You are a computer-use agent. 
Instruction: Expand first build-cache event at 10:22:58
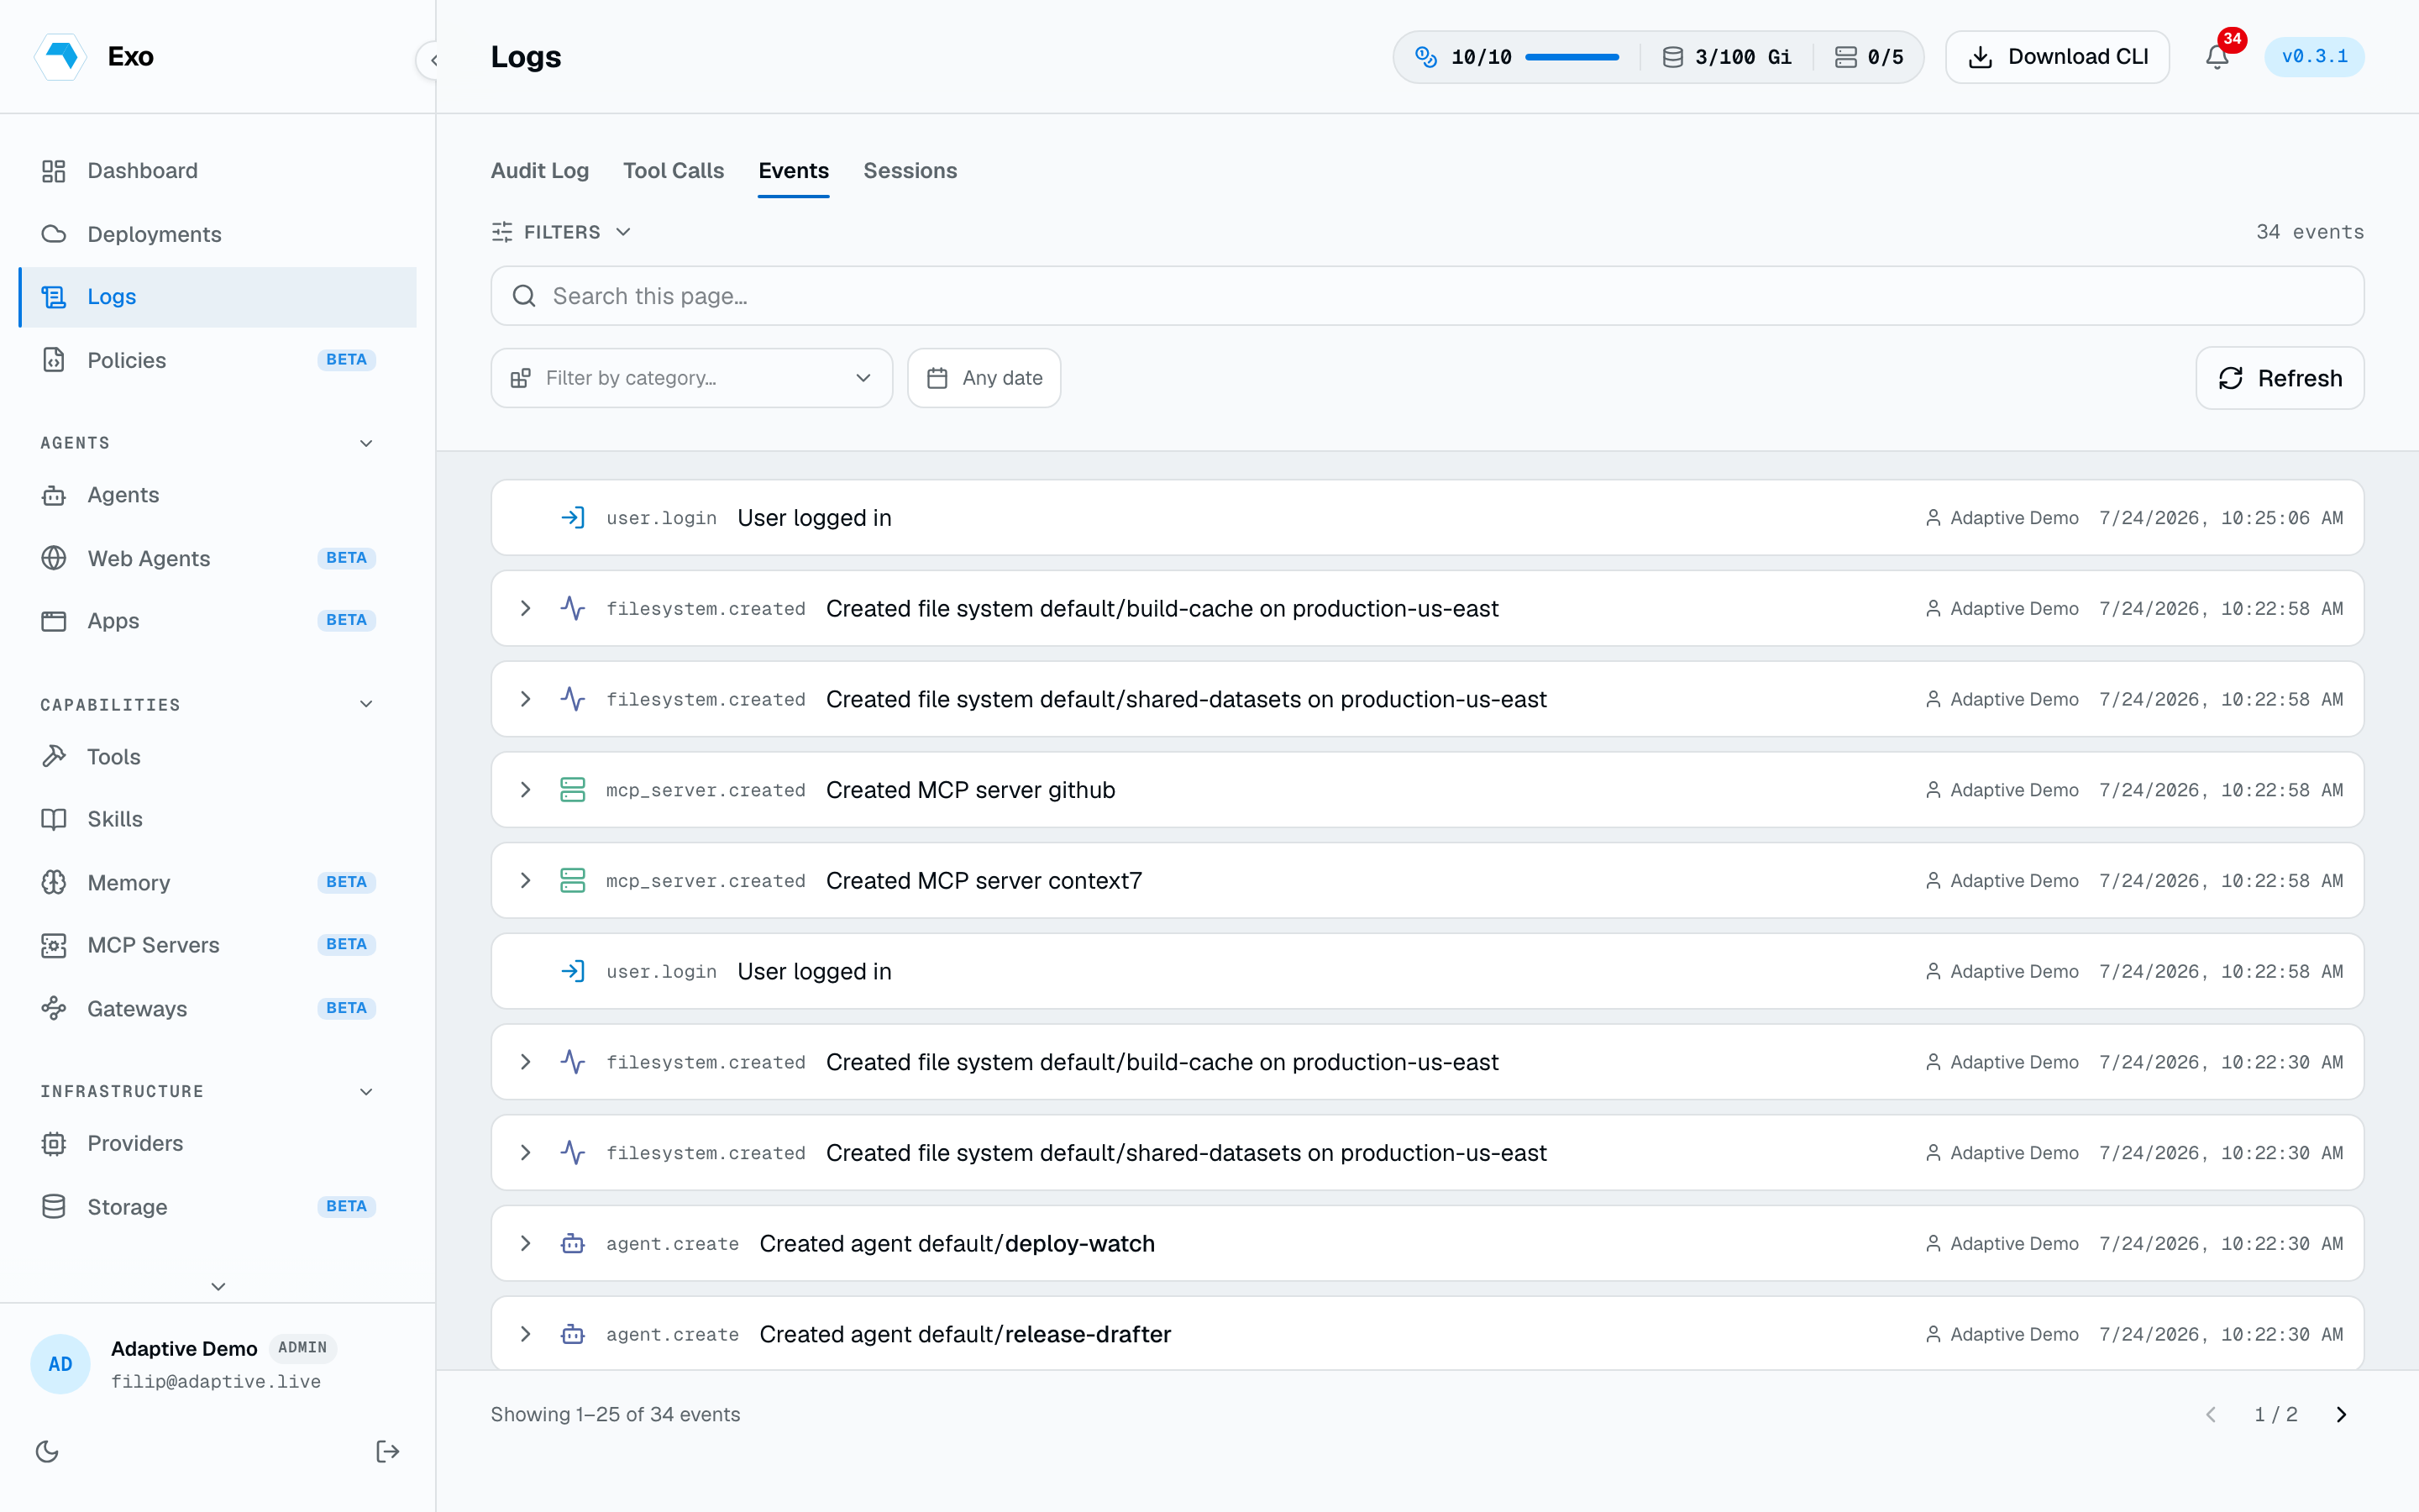tap(526, 608)
